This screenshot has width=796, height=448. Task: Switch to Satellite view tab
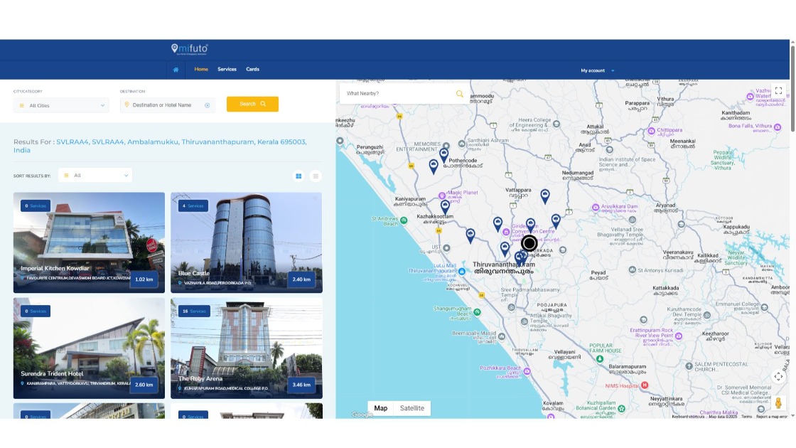coord(412,408)
